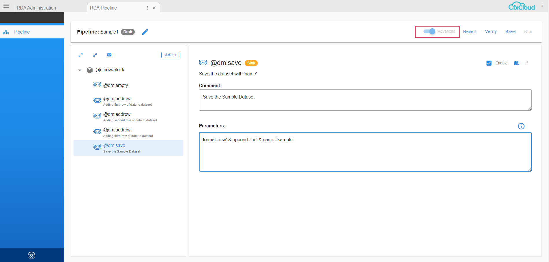This screenshot has width=549, height=262.
Task: Select the @dm:empty tree item
Action: coord(116,85)
